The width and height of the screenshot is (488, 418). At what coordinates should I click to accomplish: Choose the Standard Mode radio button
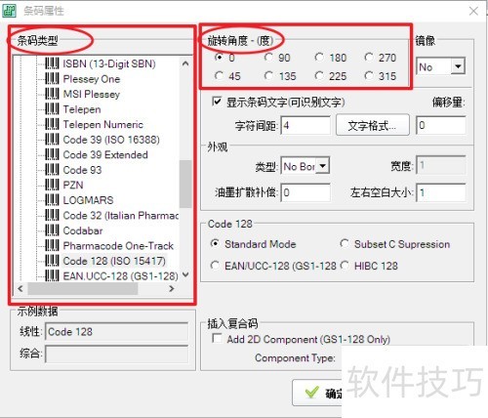point(215,243)
